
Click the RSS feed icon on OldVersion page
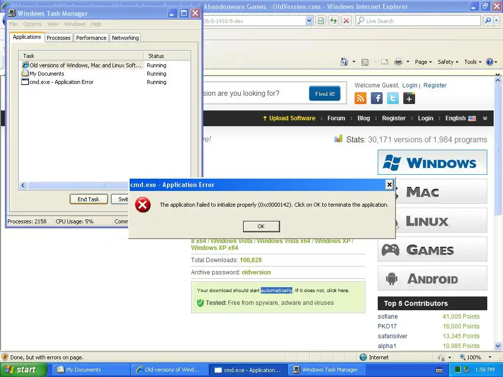click(x=360, y=98)
